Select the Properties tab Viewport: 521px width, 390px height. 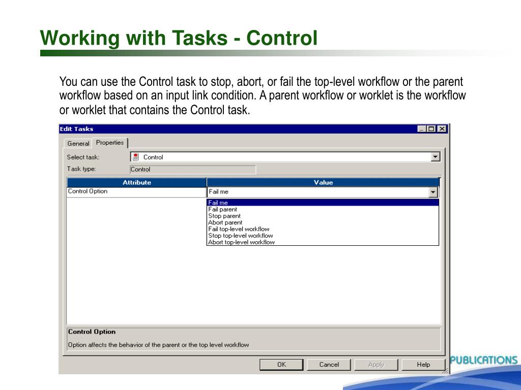point(110,143)
